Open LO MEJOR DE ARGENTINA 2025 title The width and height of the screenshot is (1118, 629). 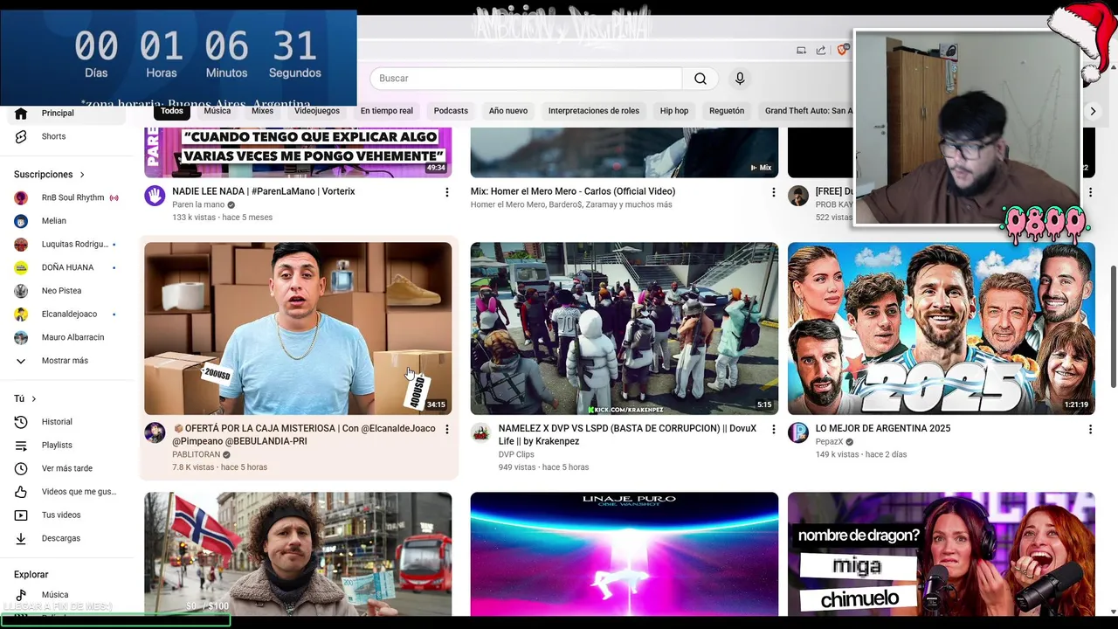pos(883,429)
